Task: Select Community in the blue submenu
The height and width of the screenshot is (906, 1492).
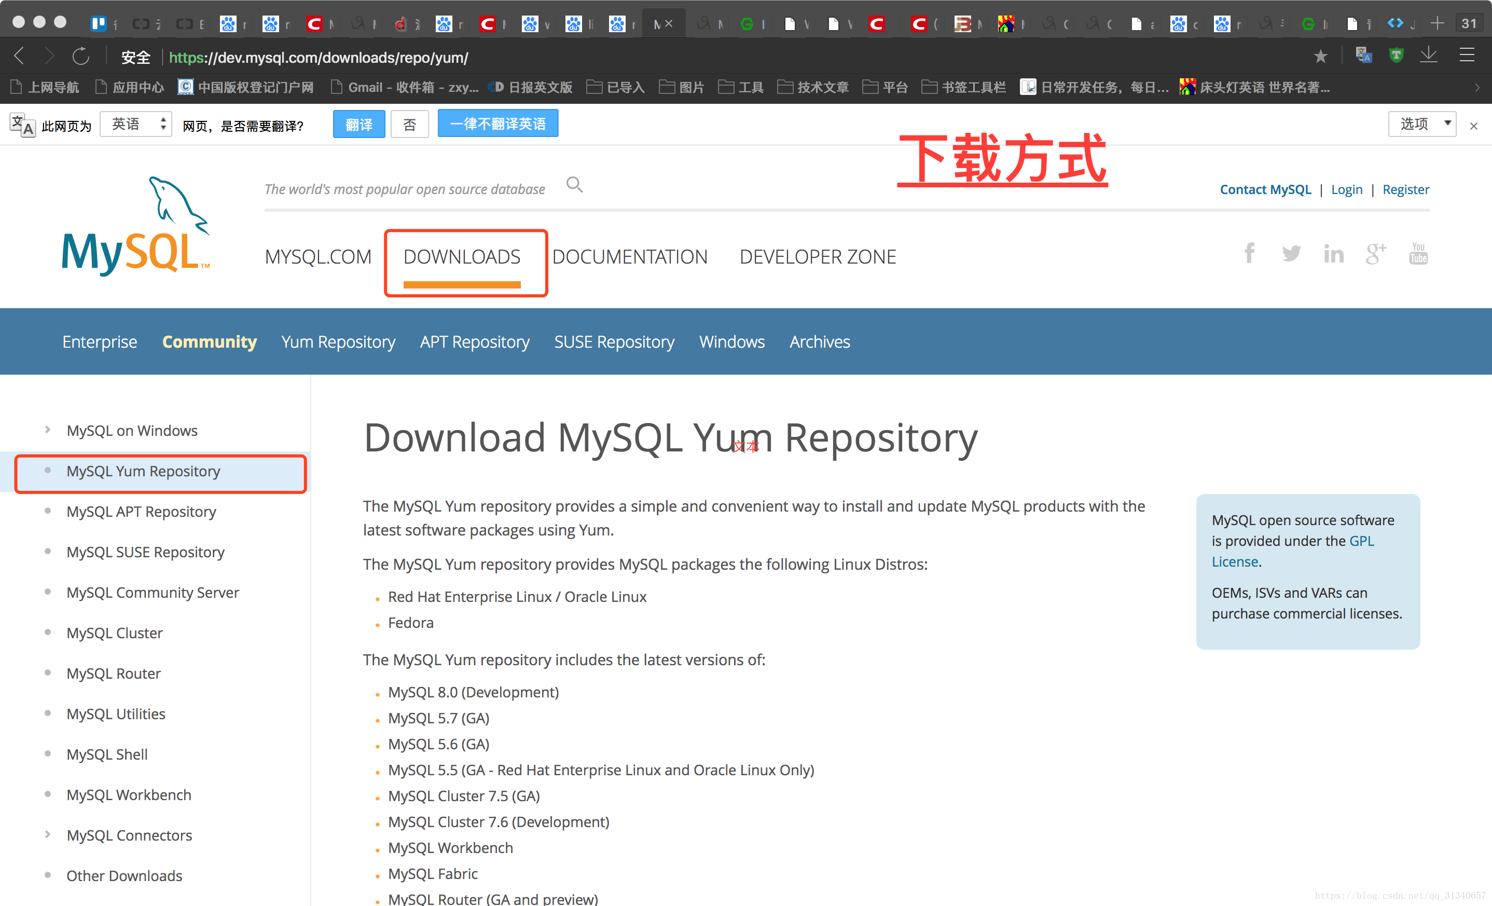Action: coord(210,341)
